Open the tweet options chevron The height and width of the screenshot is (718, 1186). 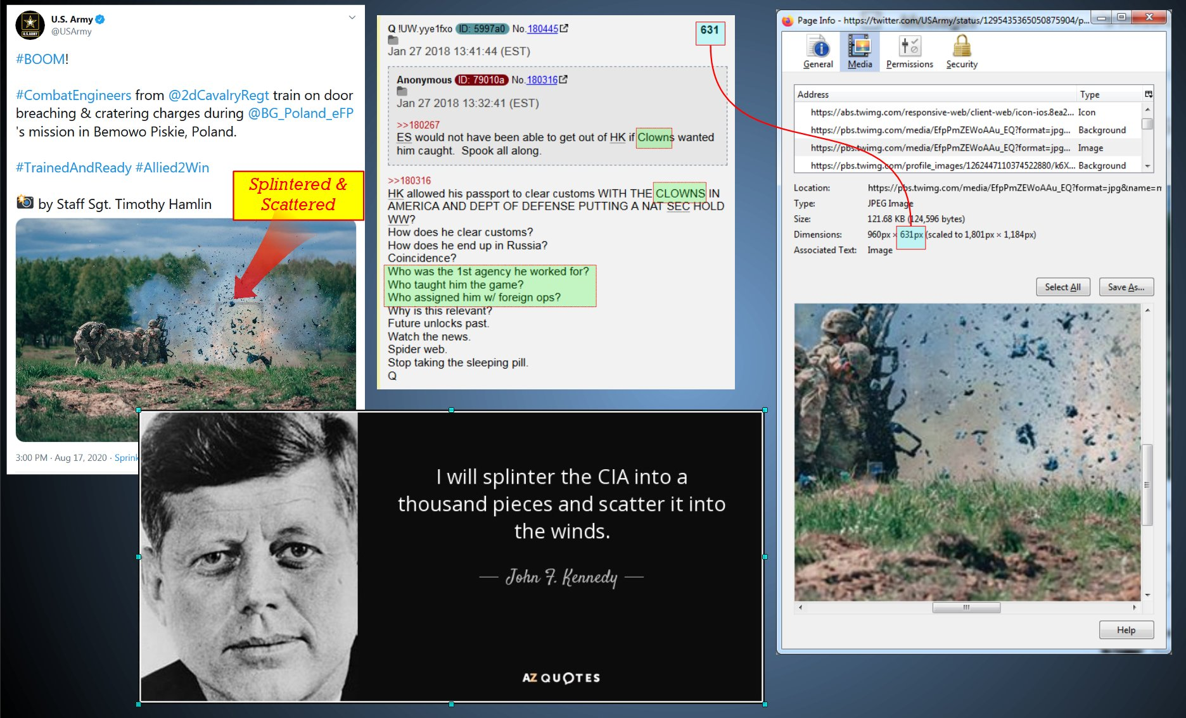[x=352, y=17]
